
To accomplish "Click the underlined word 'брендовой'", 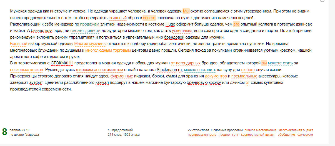I will tap(174, 37).
